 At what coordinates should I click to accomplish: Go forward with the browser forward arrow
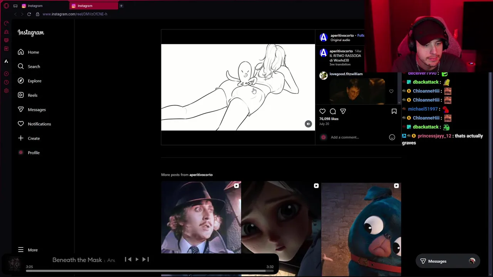[x=22, y=14]
